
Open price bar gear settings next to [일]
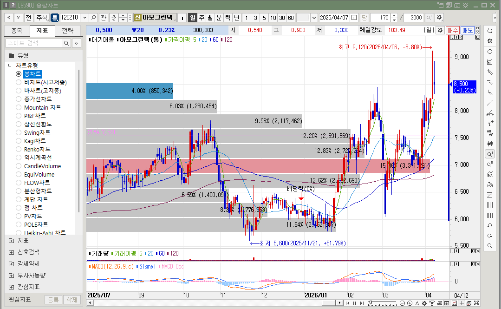[x=440, y=30]
